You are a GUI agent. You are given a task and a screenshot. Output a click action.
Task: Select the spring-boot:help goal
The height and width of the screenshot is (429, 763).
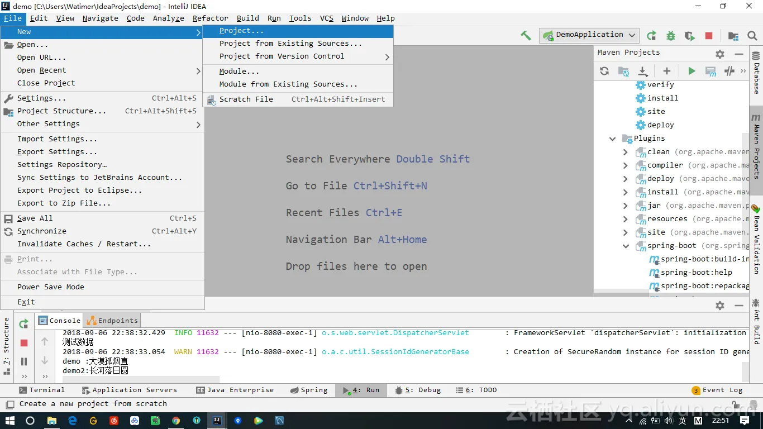(696, 273)
